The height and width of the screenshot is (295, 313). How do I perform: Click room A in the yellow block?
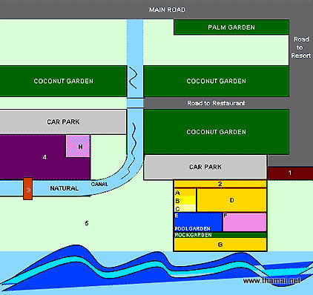(x=185, y=193)
